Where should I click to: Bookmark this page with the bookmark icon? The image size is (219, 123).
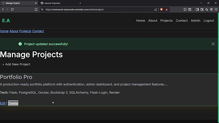(36, 9)
